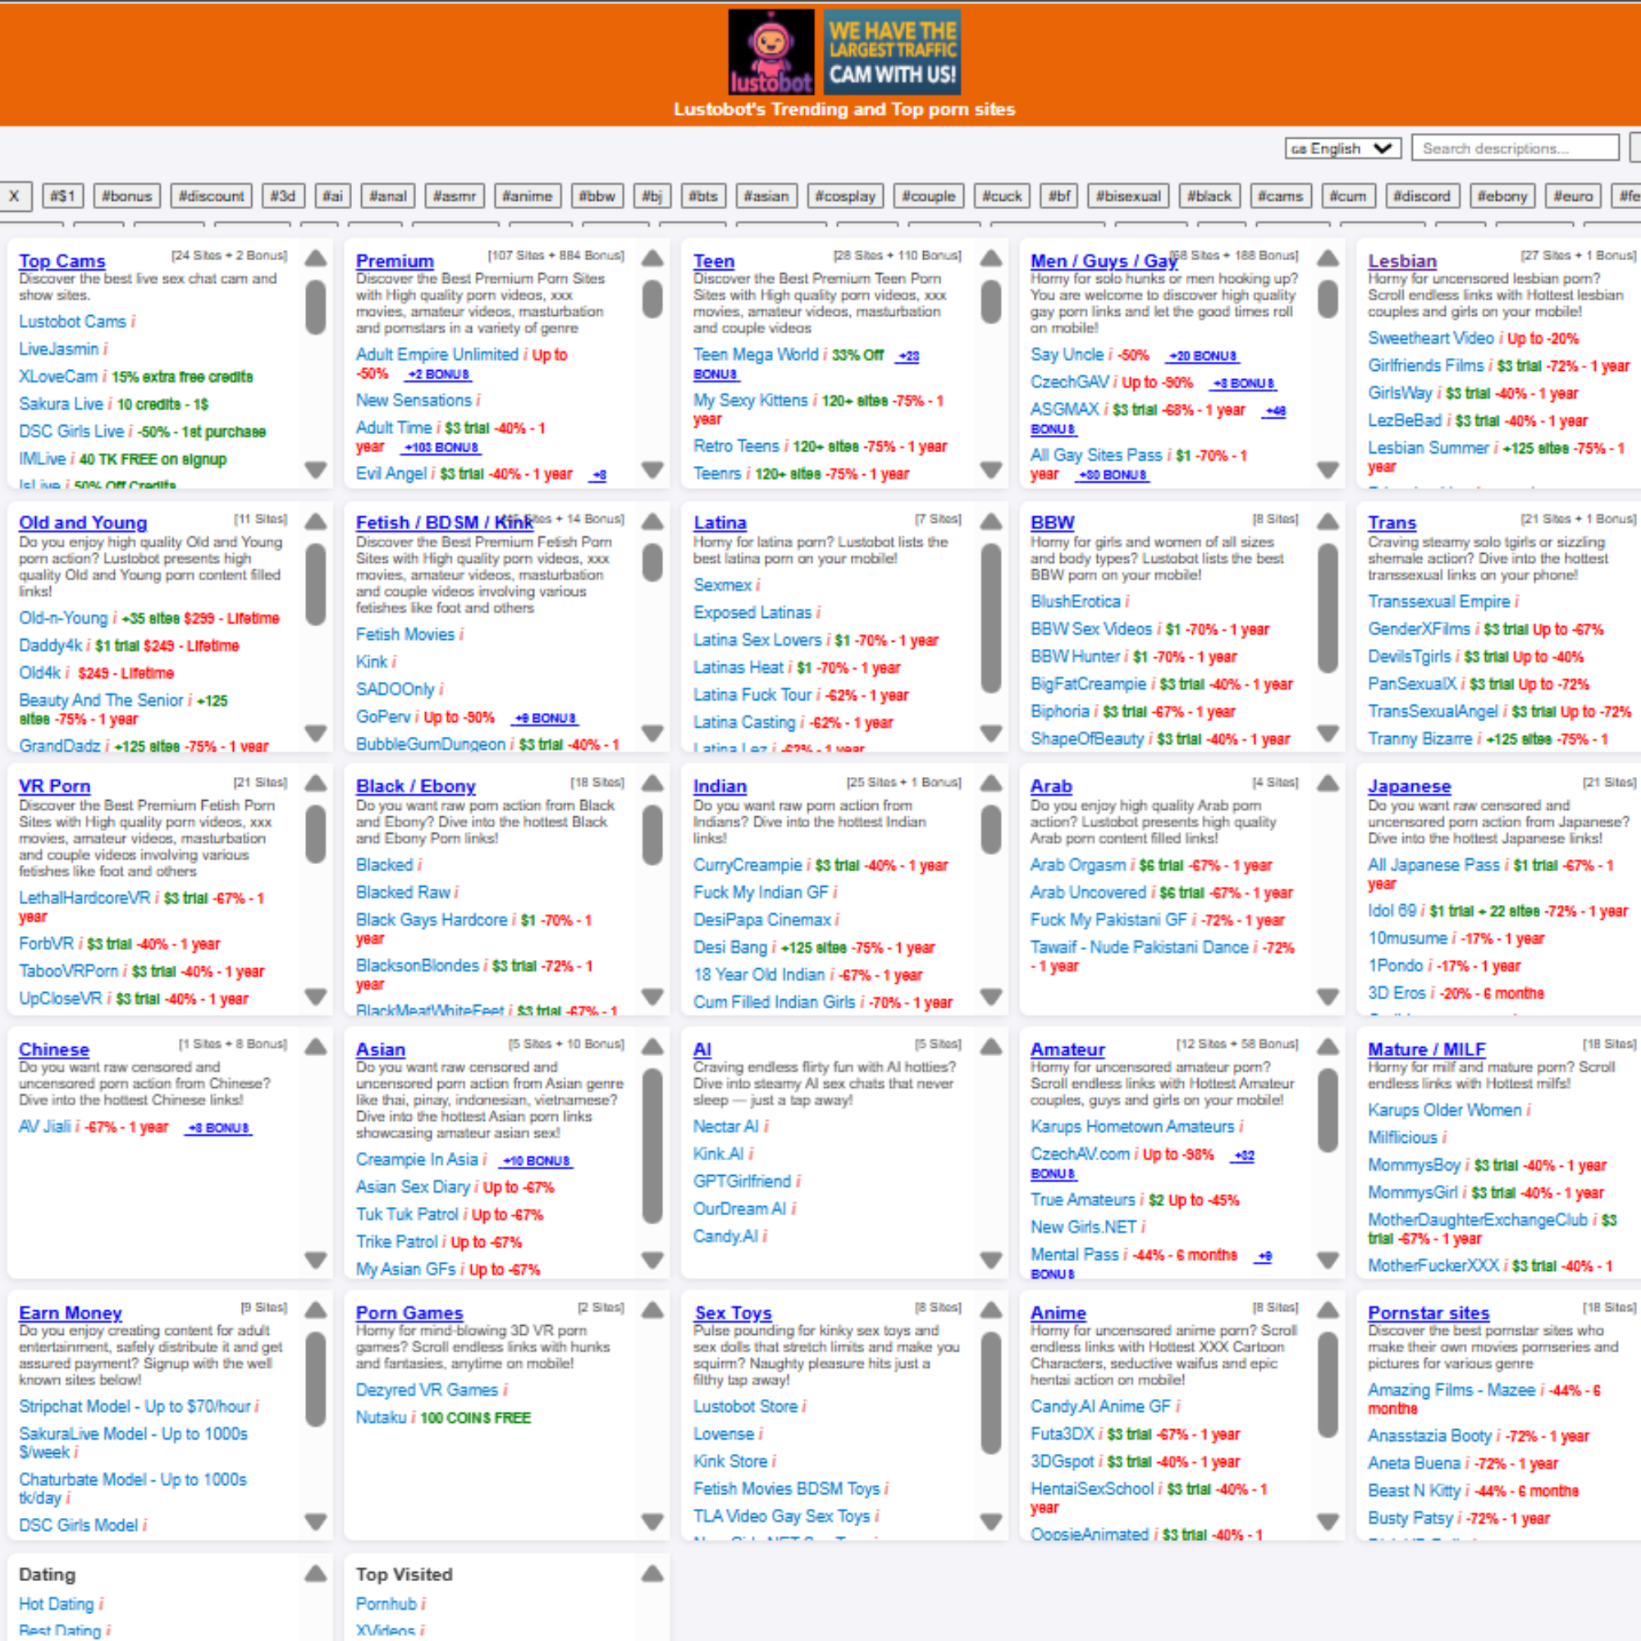Show info for Fetish Movies link

point(461,634)
